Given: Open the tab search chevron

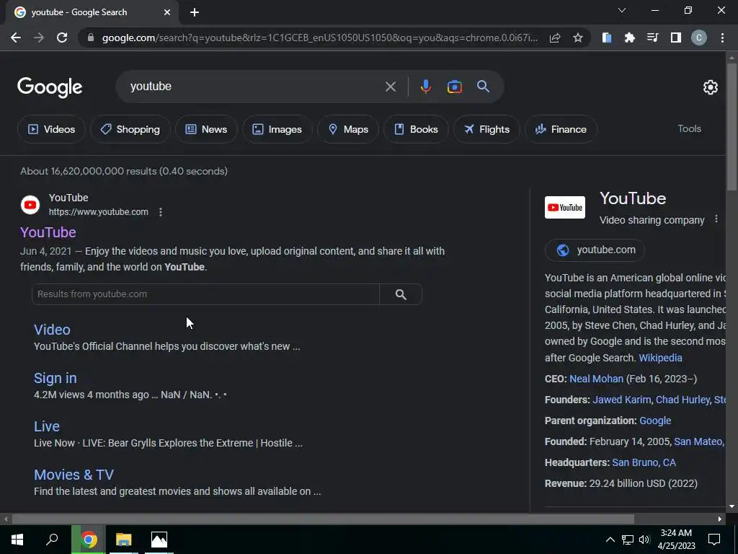Looking at the screenshot, I should click(x=622, y=10).
